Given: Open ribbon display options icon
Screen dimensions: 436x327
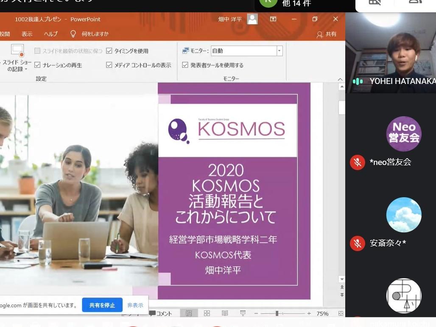Looking at the screenshot, I should click(273, 19).
